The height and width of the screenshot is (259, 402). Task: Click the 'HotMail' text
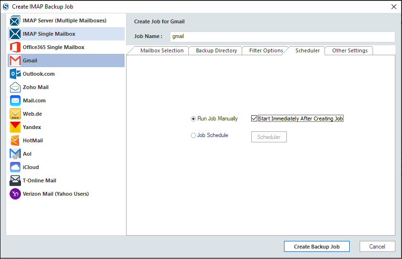click(x=33, y=140)
